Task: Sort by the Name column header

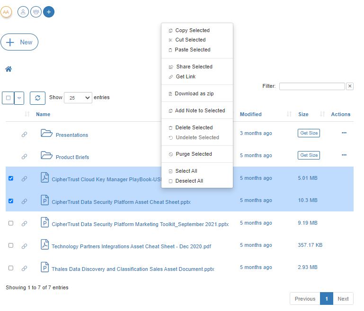Action: coord(43,114)
